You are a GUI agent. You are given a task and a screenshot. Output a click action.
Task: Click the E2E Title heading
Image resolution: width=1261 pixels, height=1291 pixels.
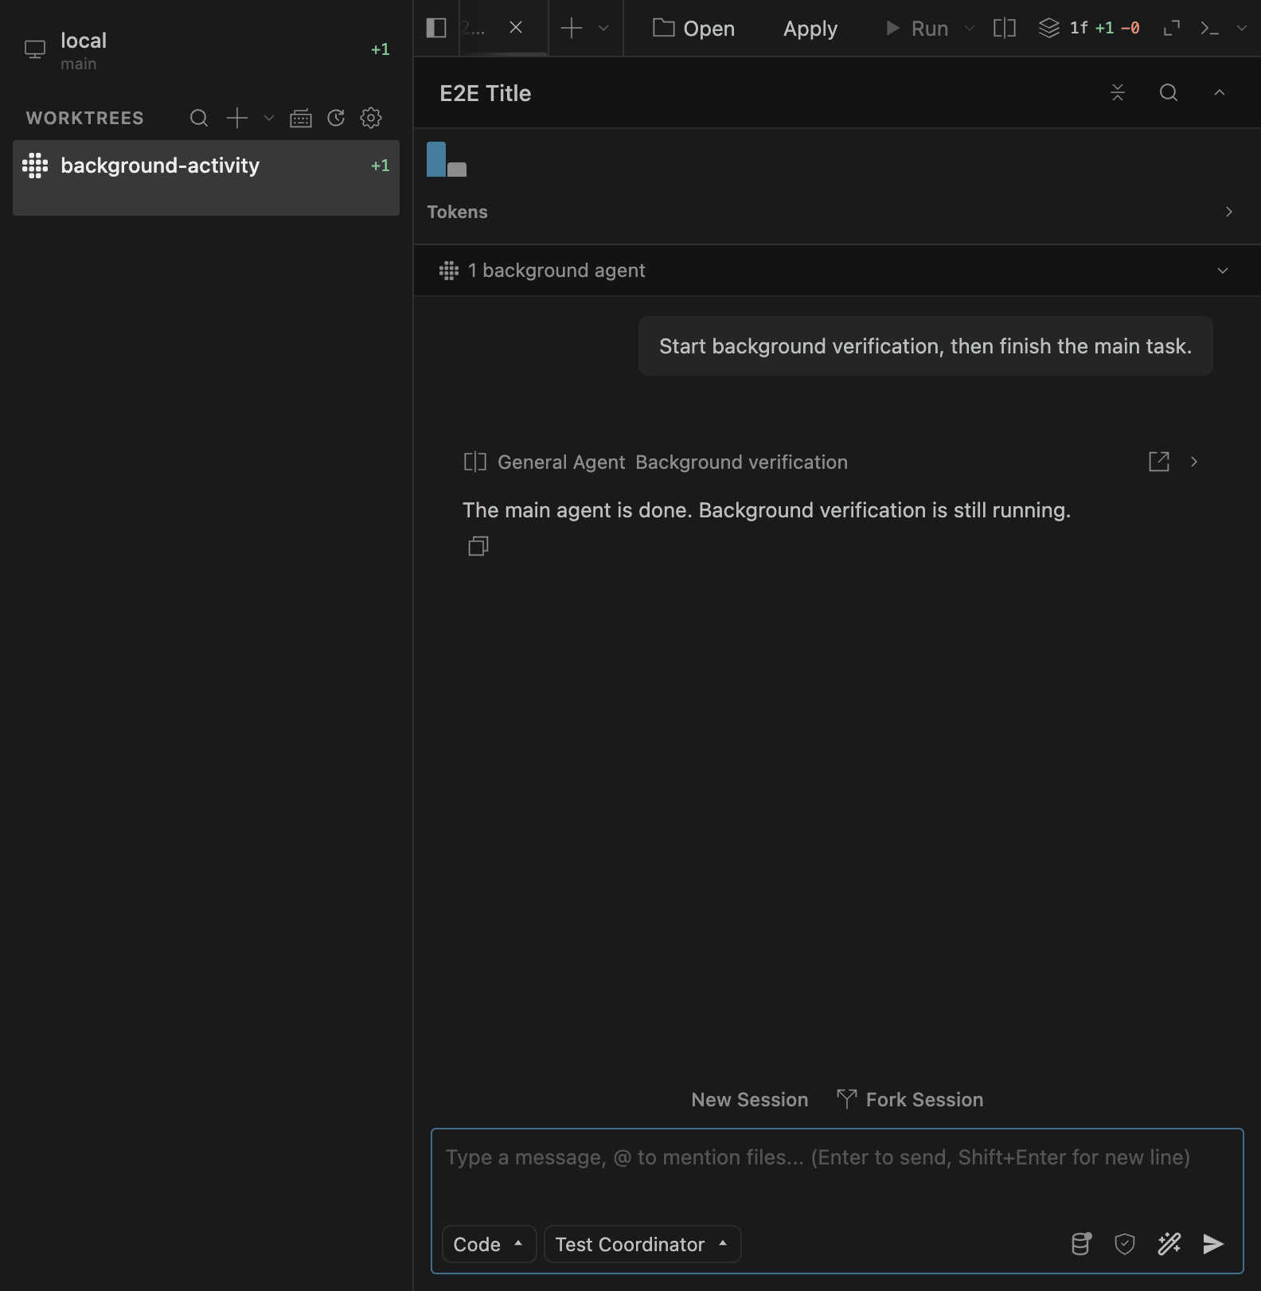tap(486, 93)
